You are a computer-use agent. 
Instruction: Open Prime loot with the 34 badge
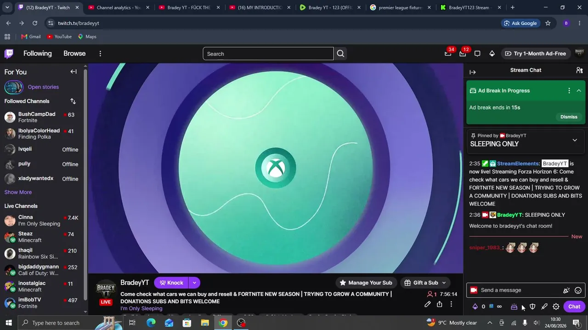448,53
